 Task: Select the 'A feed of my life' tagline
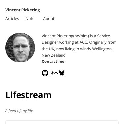19,111
